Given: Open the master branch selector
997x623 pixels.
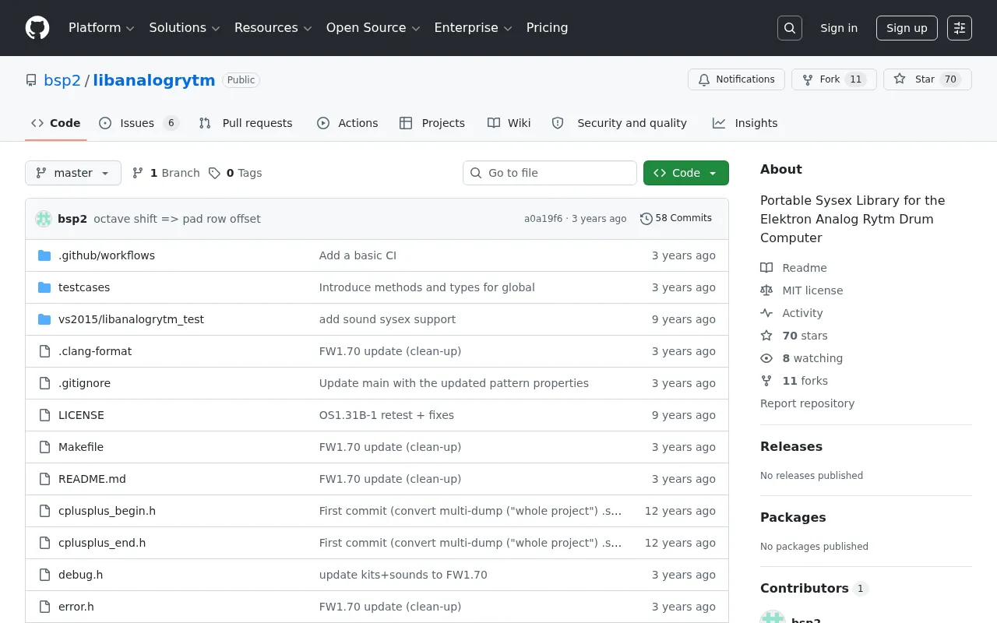Looking at the screenshot, I should coord(73,173).
